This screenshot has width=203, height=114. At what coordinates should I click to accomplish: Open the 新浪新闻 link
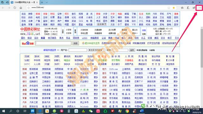pos(34,69)
